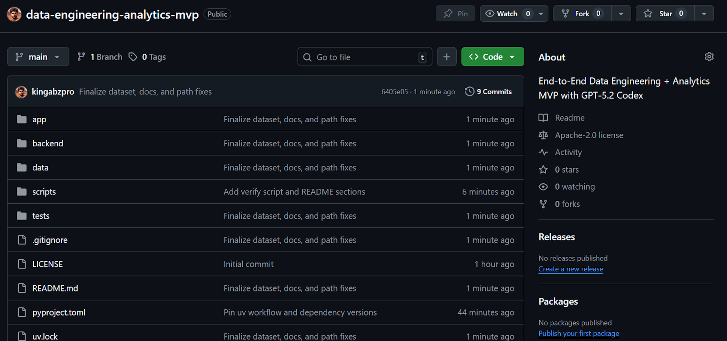
Task: Jump to Readme from About sidebar
Action: point(570,118)
